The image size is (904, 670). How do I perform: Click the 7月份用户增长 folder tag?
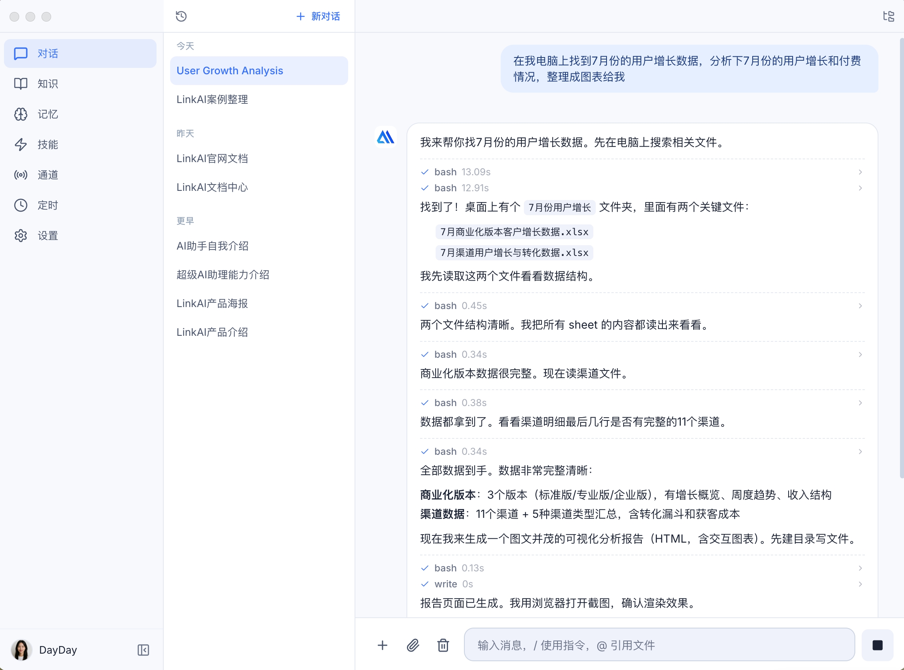(559, 207)
